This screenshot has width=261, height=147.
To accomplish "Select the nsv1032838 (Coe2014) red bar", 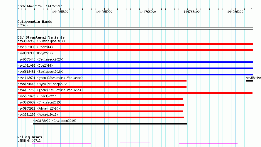I will [135, 50].
